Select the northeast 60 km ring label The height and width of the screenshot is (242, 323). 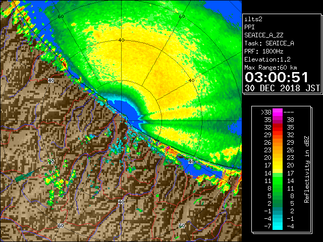[182, 16]
